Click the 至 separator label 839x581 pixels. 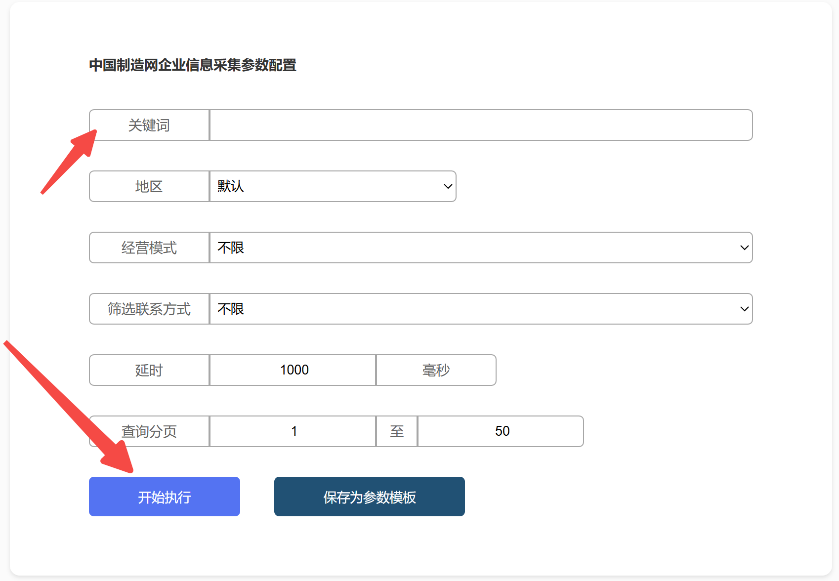[397, 431]
